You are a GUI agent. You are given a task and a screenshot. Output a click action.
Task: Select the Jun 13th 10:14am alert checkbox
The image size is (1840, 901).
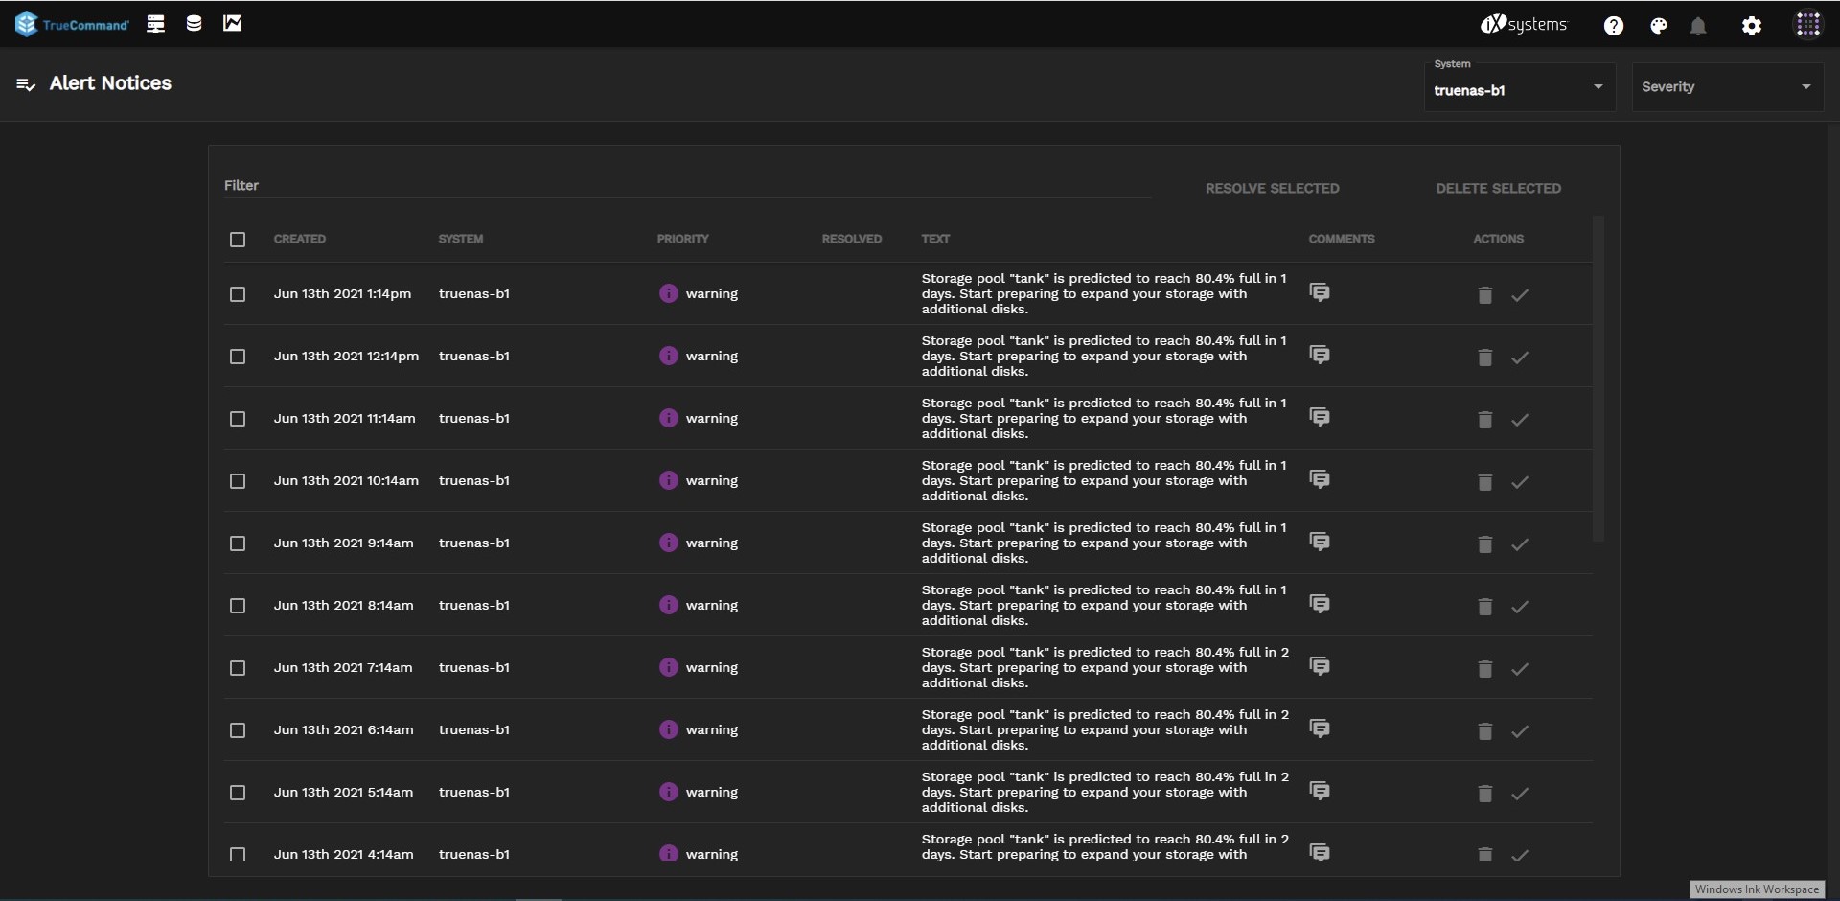(x=238, y=481)
